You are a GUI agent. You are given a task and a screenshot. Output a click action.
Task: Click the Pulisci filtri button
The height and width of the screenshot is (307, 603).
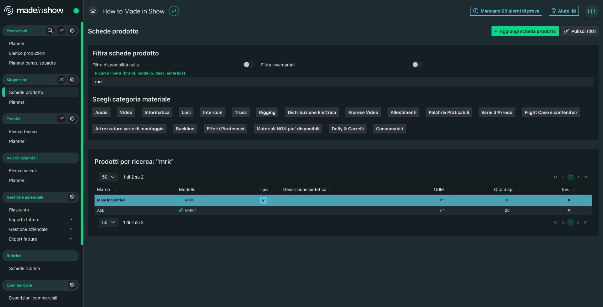click(579, 31)
